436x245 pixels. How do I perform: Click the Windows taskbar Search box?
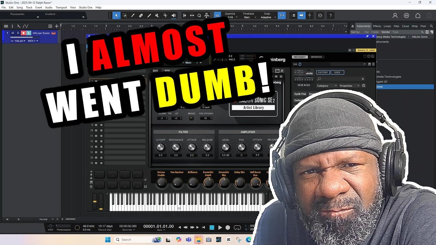click(x=138, y=240)
